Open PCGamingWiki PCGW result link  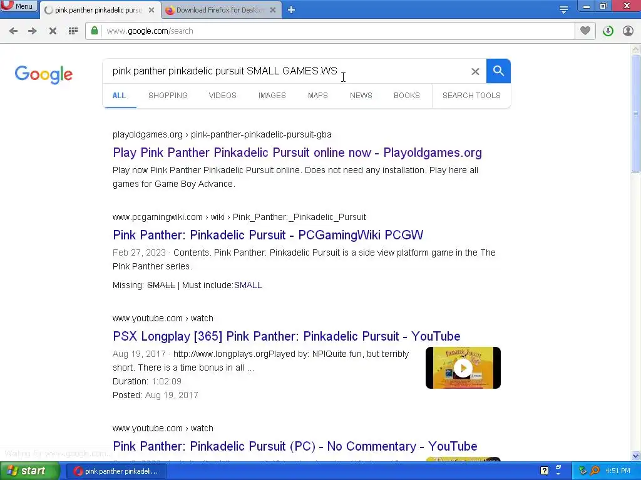click(268, 235)
